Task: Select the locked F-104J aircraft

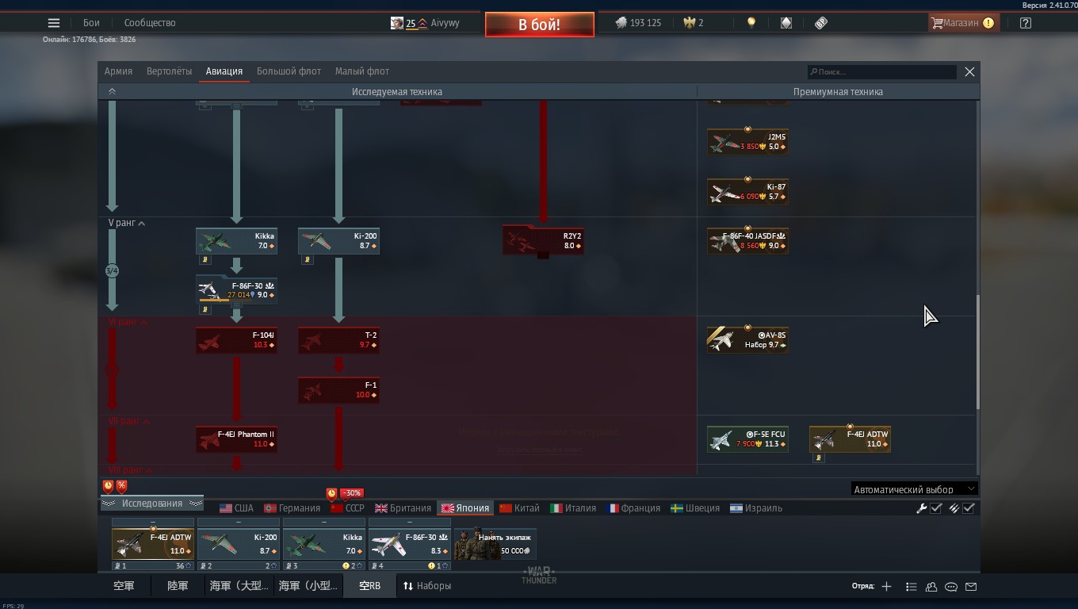Action: tap(236, 340)
